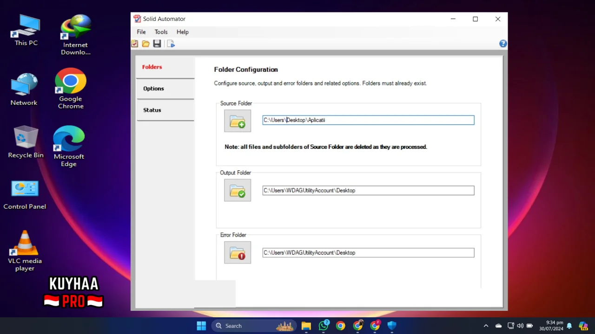Viewport: 595px width, 334px height.
Task: Open the Help menu
Action: 183,32
